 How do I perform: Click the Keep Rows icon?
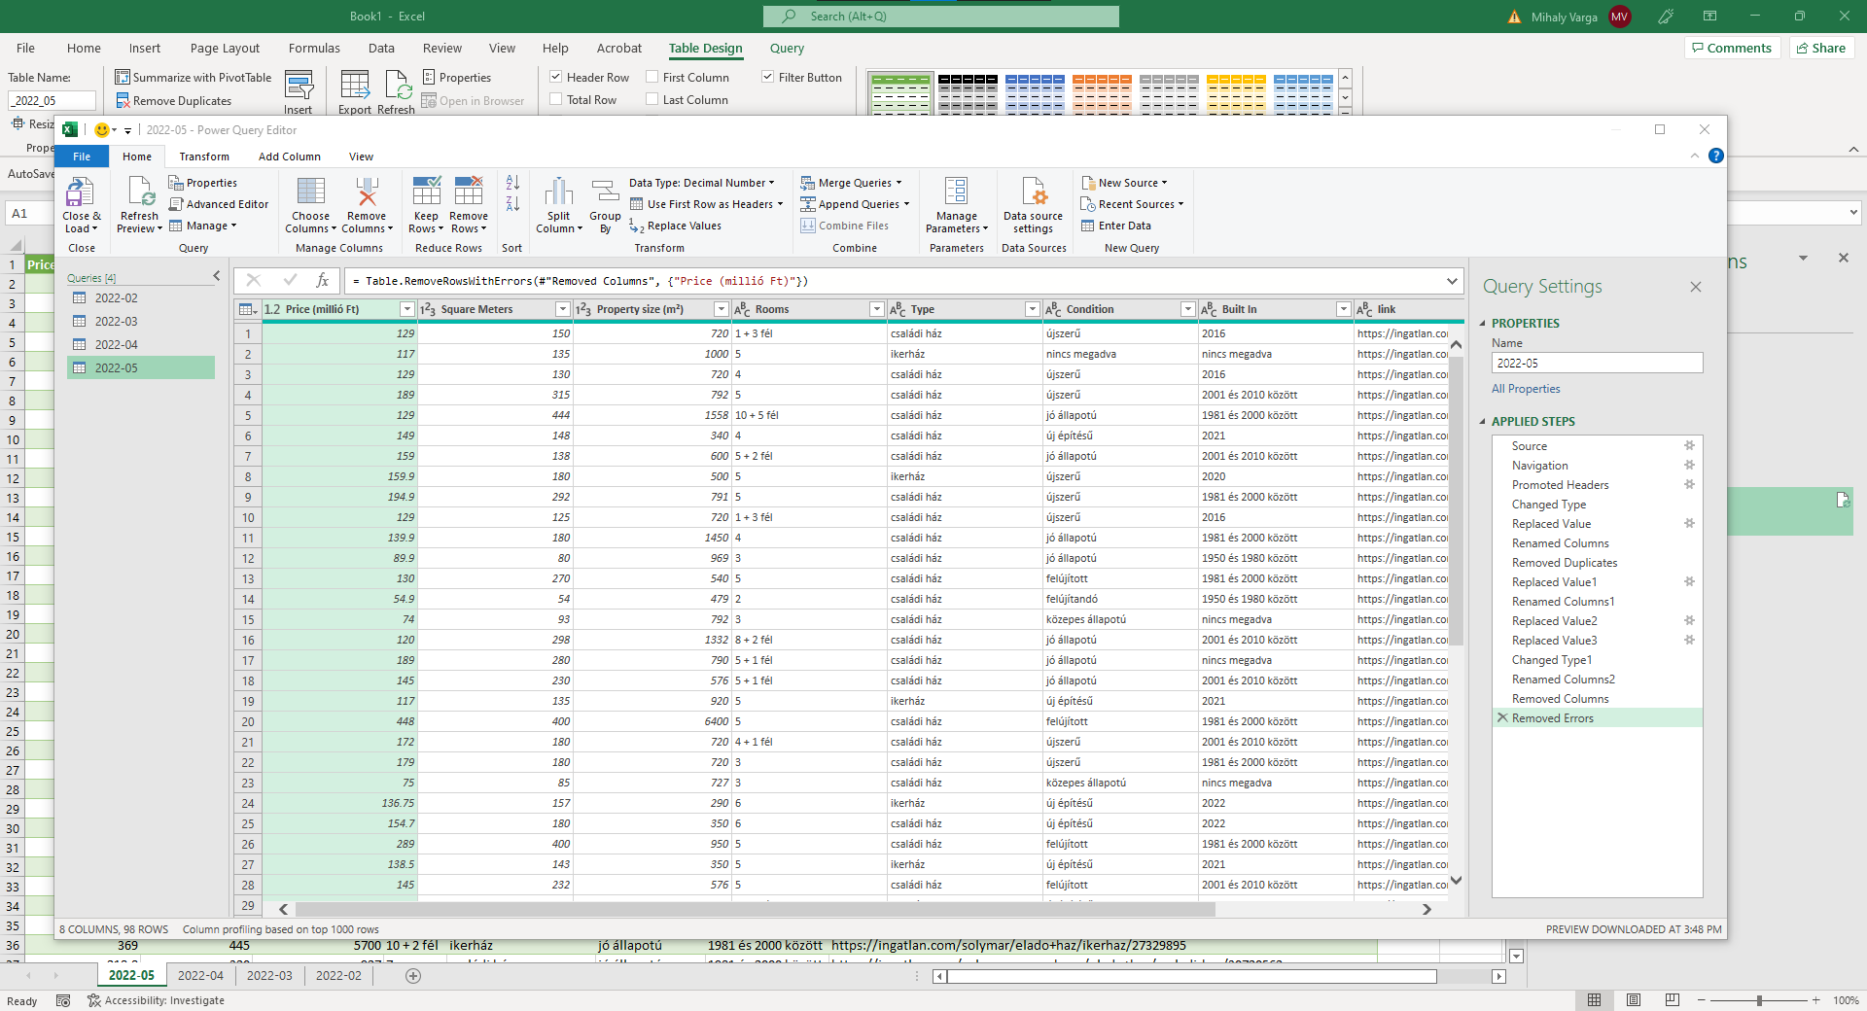point(427,192)
